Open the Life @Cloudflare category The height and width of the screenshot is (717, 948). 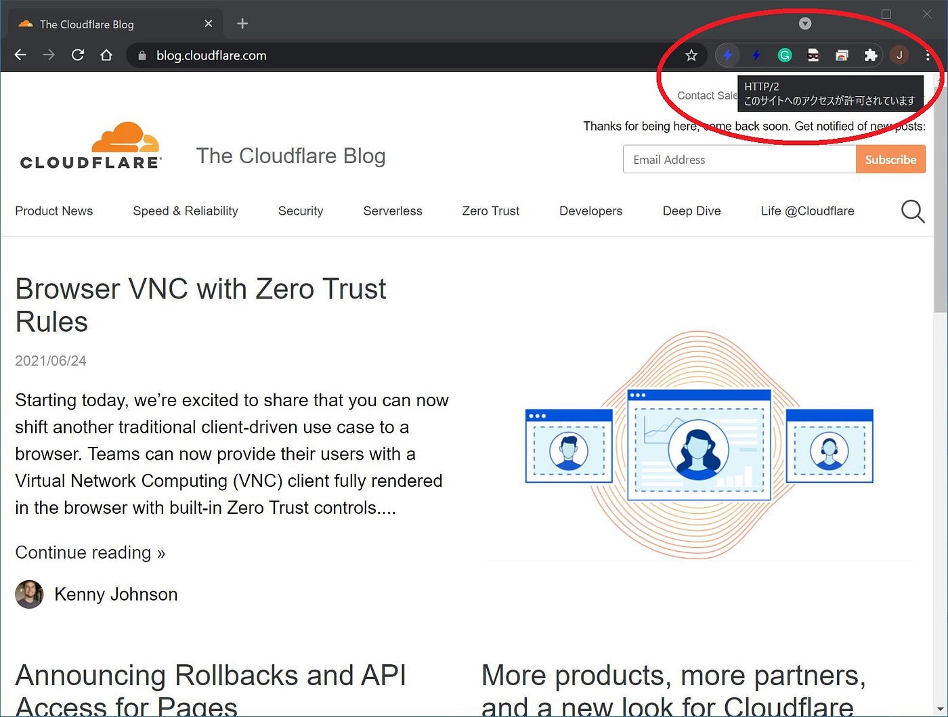[808, 211]
